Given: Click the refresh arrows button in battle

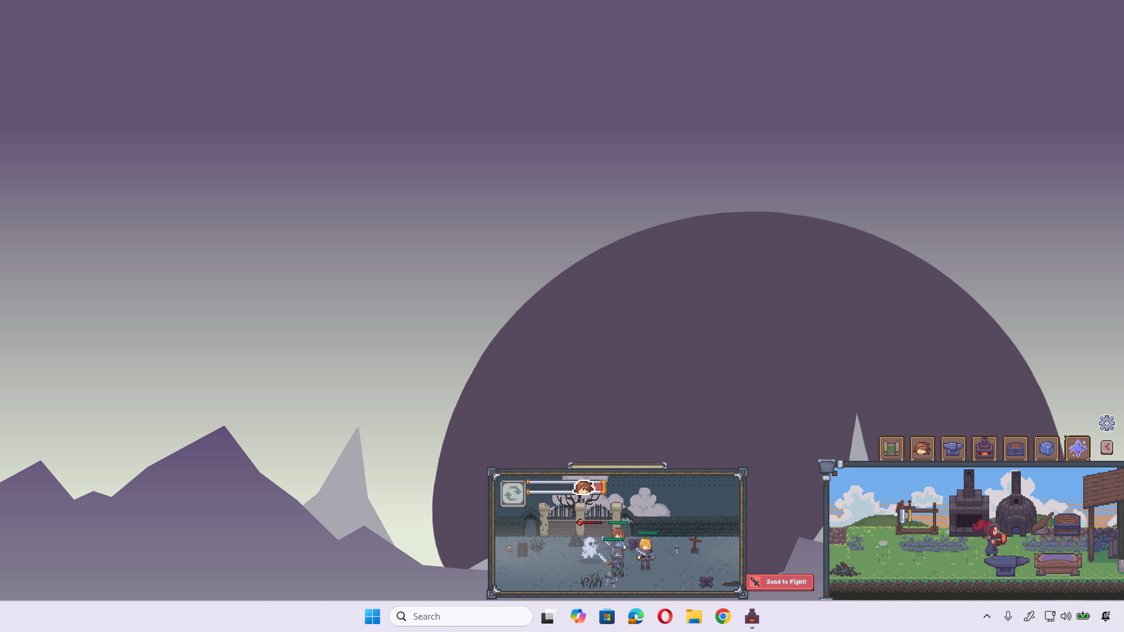Looking at the screenshot, I should pyautogui.click(x=513, y=494).
